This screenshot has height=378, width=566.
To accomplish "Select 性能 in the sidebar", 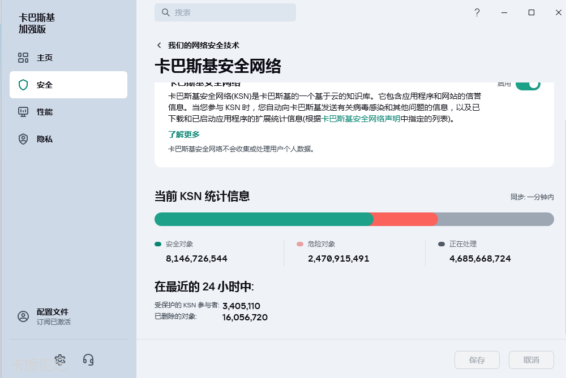I will (45, 112).
